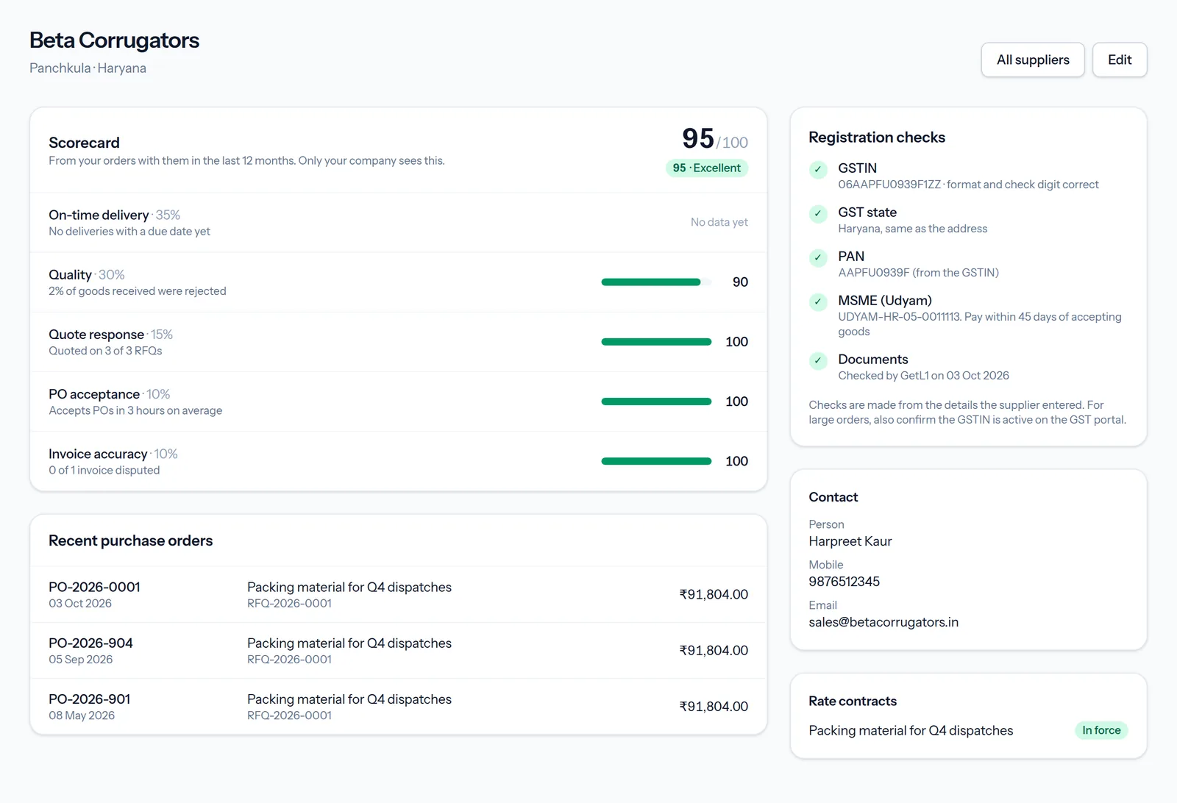Viewport: 1177px width, 803px height.
Task: Click the 'Quoted on 3 of 3 RFQs' text
Action: [105, 351]
